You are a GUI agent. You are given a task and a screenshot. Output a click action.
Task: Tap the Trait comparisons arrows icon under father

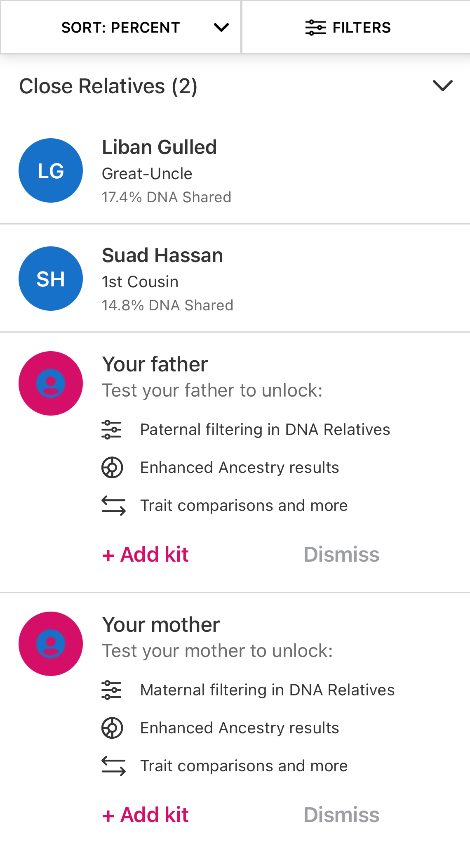click(x=113, y=506)
